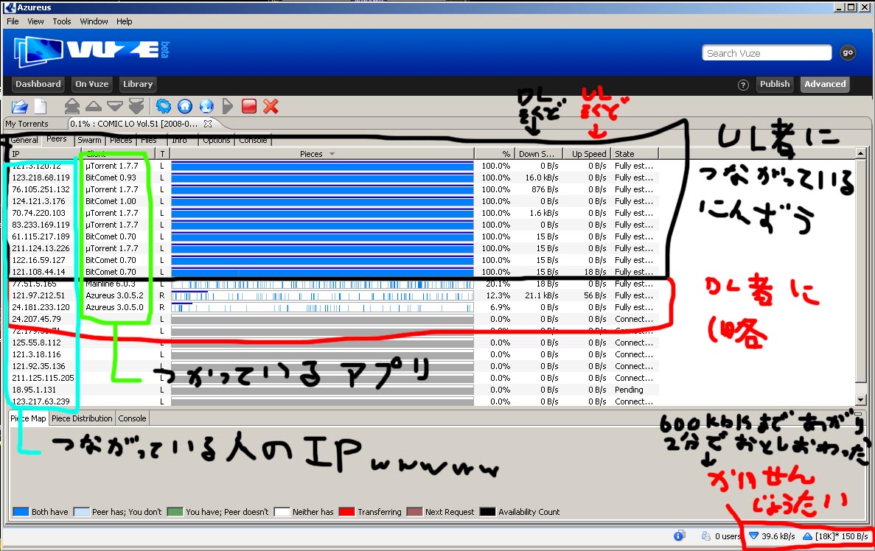The image size is (875, 551).
Task: Close the COMIC LO Vol.51 tab
Action: [x=208, y=124]
